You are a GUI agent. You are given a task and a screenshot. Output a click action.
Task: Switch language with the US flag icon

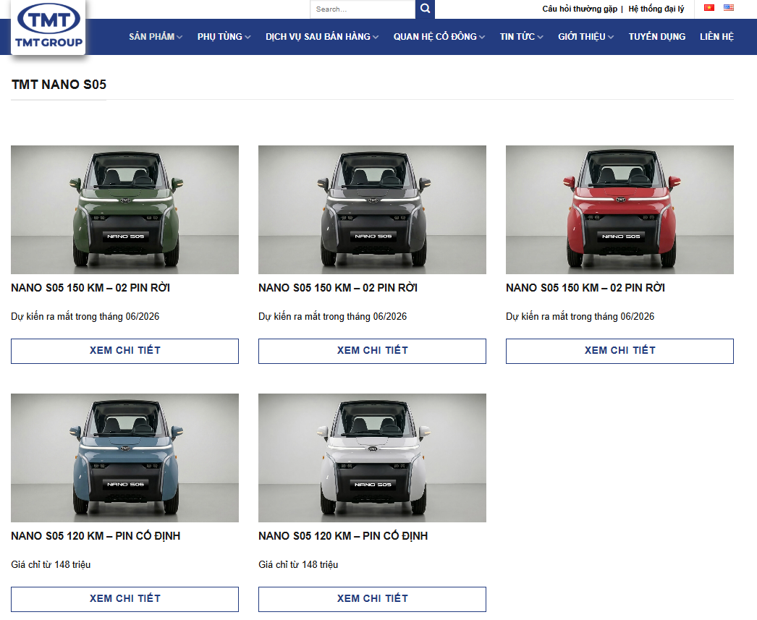pos(729,7)
